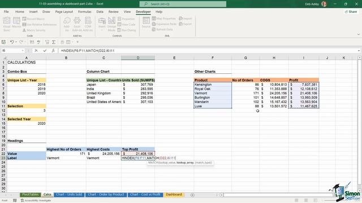Image resolution: width=362 pixels, height=203 pixels.
Task: Click Refresh Data in XML group
Action: tap(162, 29)
